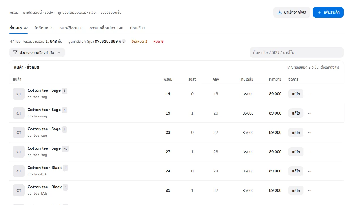Select Cotton tee · Sage size S name
Image resolution: width=353 pixels, height=205 pixels.
44,90
